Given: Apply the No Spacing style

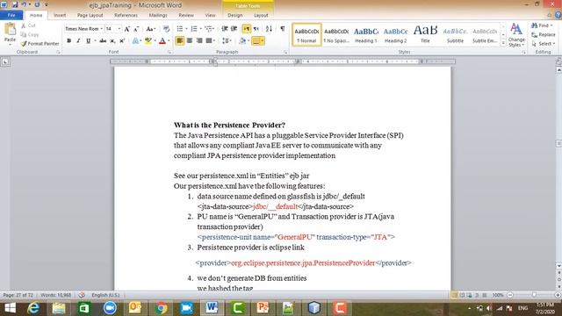Looking at the screenshot, I should pyautogui.click(x=336, y=35).
